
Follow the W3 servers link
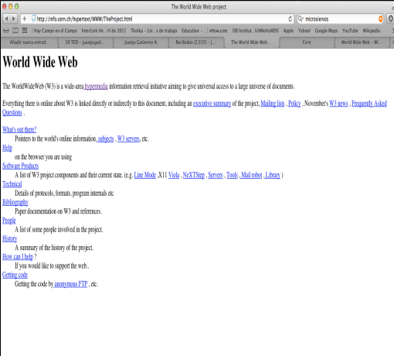pos(128,139)
